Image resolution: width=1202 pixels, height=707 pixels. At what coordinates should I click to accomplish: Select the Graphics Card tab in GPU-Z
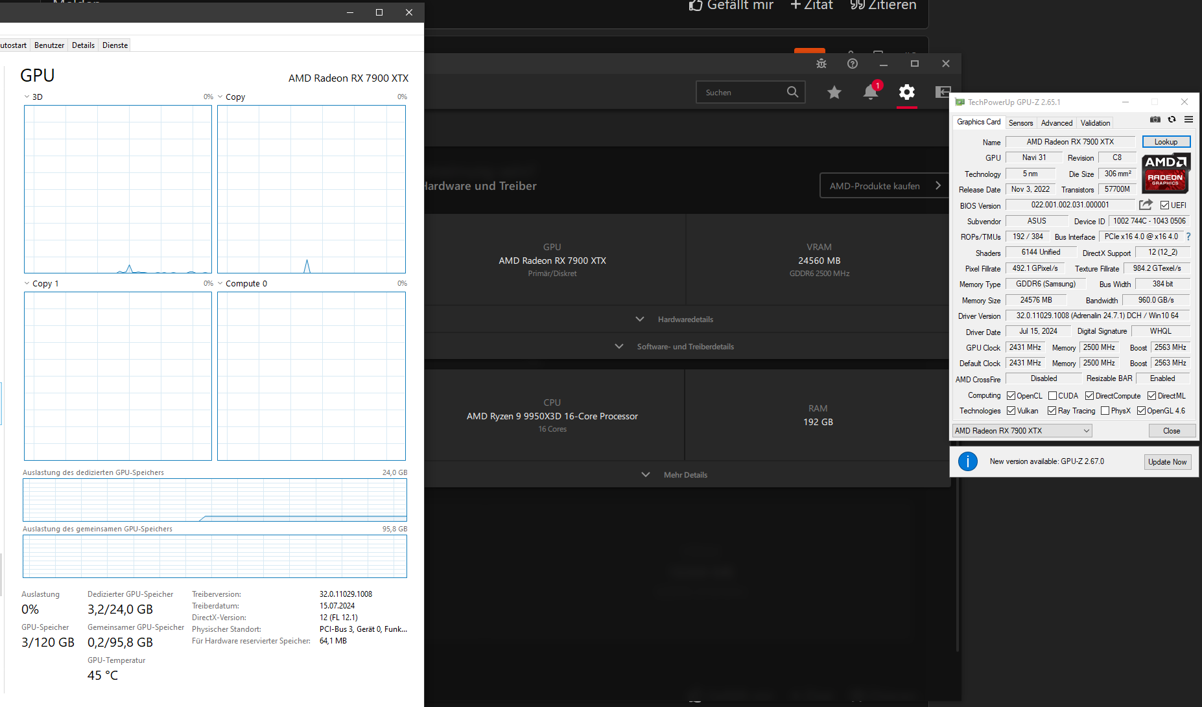tap(979, 122)
